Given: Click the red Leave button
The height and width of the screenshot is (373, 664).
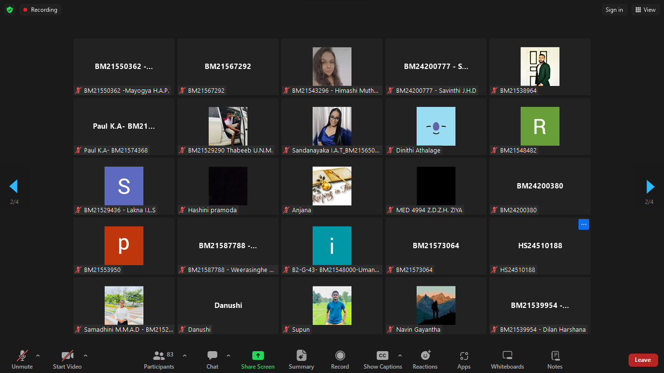Looking at the screenshot, I should tap(643, 360).
